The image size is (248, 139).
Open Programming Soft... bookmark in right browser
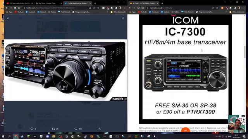tap(204, 12)
